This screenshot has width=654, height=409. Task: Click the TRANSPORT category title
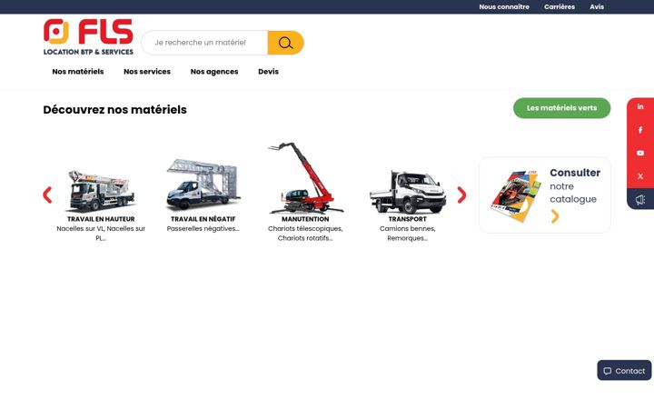(x=408, y=219)
